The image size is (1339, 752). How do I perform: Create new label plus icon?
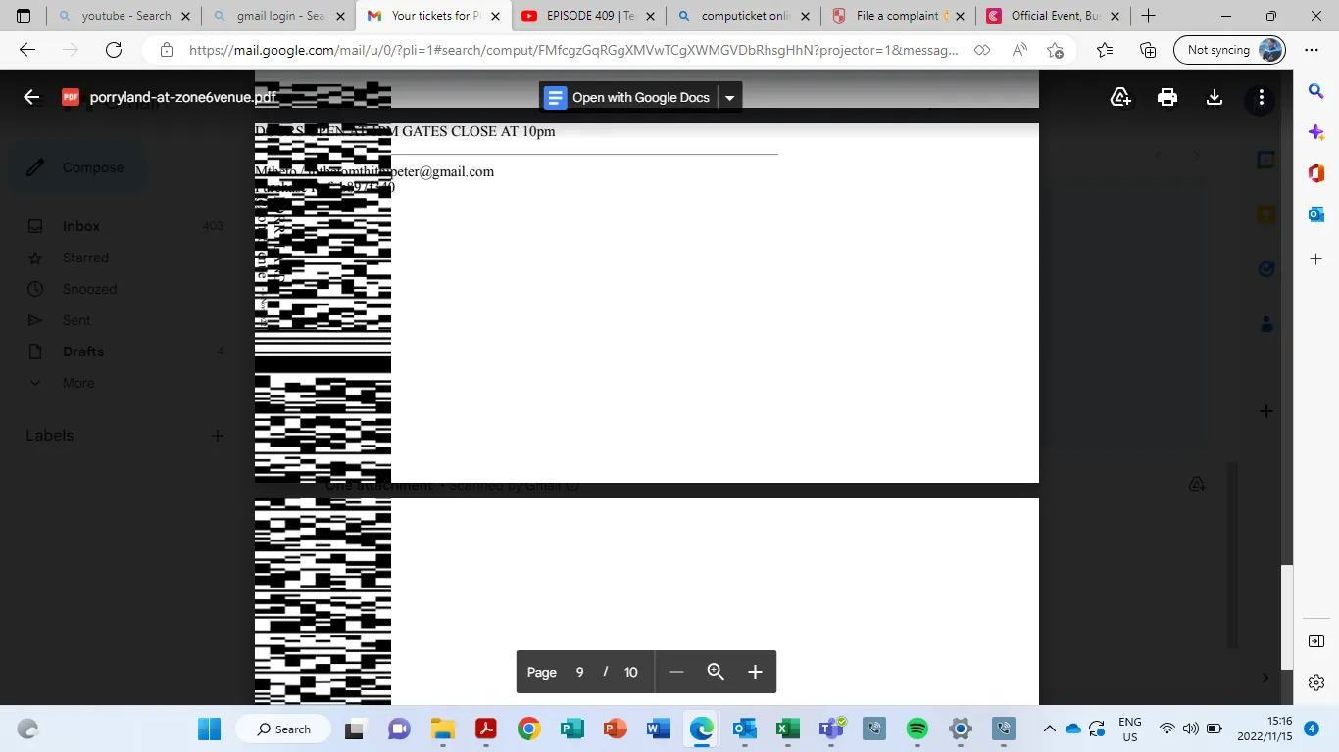point(218,436)
